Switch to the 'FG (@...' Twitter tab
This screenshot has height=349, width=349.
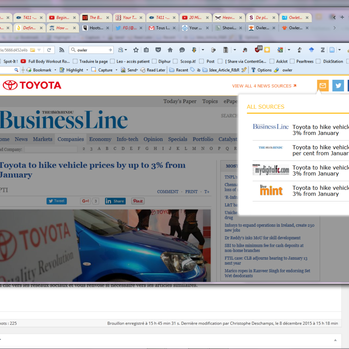point(129,28)
